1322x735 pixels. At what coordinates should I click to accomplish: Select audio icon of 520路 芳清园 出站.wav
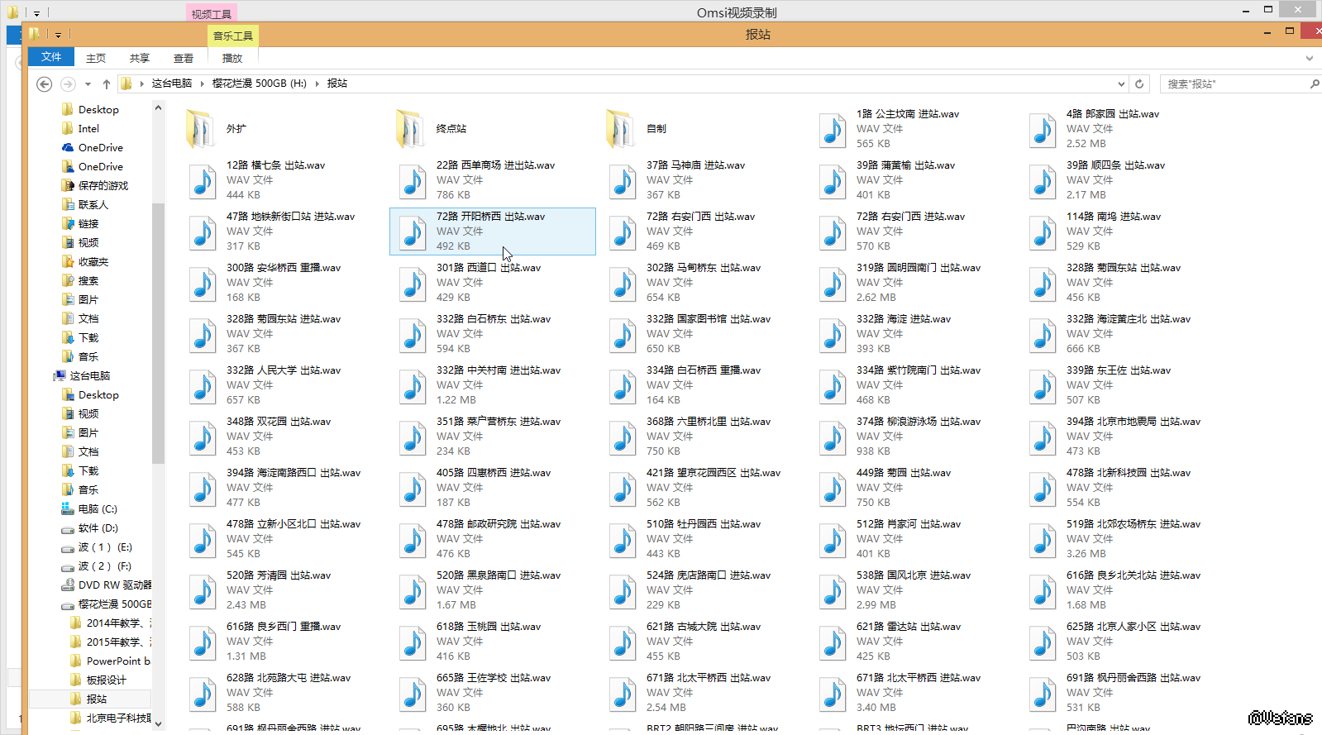click(203, 590)
